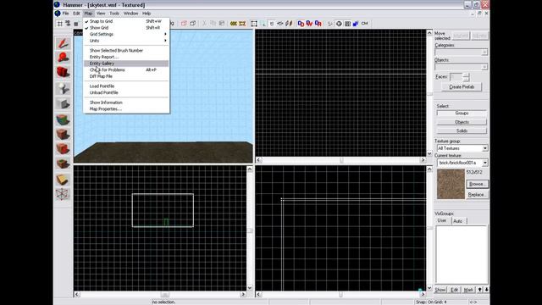Open the Help menu
Viewport: 542px width, 305px height.
[x=147, y=14]
